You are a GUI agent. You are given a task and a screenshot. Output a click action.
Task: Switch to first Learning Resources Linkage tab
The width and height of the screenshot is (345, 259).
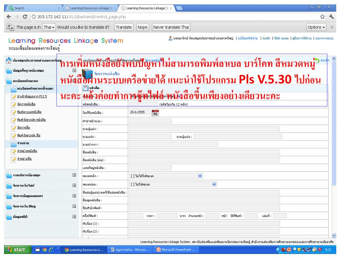pos(91,8)
